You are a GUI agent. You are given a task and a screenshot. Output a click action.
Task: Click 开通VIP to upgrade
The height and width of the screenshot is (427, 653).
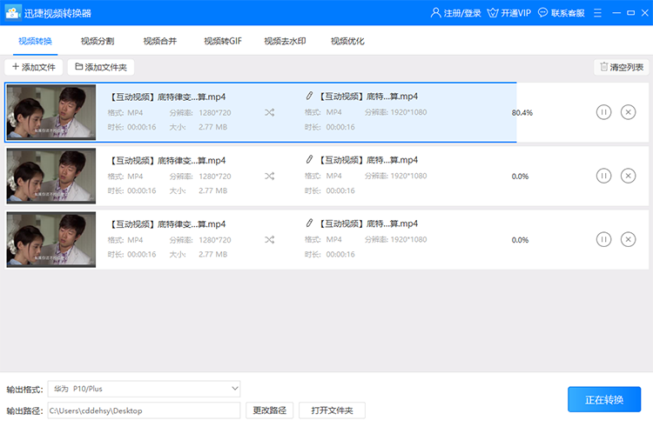click(509, 13)
